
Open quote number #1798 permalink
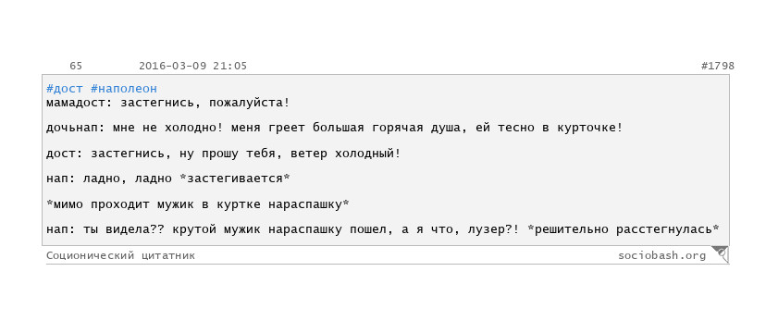(x=718, y=66)
